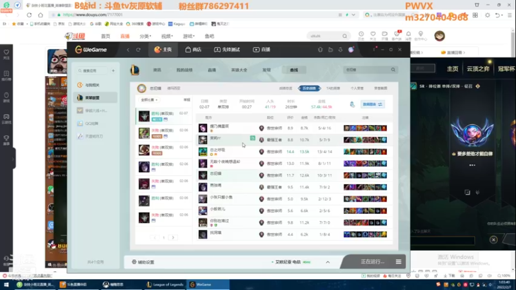The width and height of the screenshot is (516, 290).
Task: Close the LoL client chat panel X
Action: pyautogui.click(x=493, y=240)
